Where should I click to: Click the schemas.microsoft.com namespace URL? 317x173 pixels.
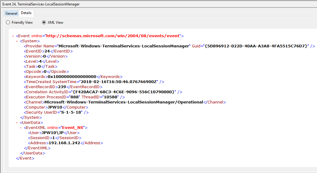click(x=113, y=36)
